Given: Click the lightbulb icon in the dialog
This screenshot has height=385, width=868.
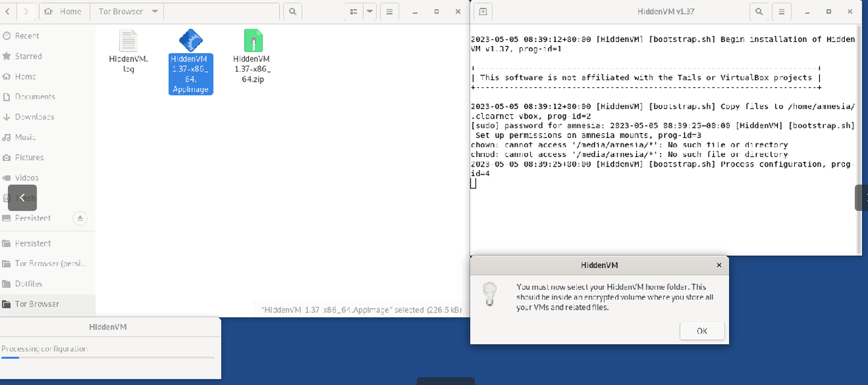Looking at the screenshot, I should pyautogui.click(x=489, y=296).
